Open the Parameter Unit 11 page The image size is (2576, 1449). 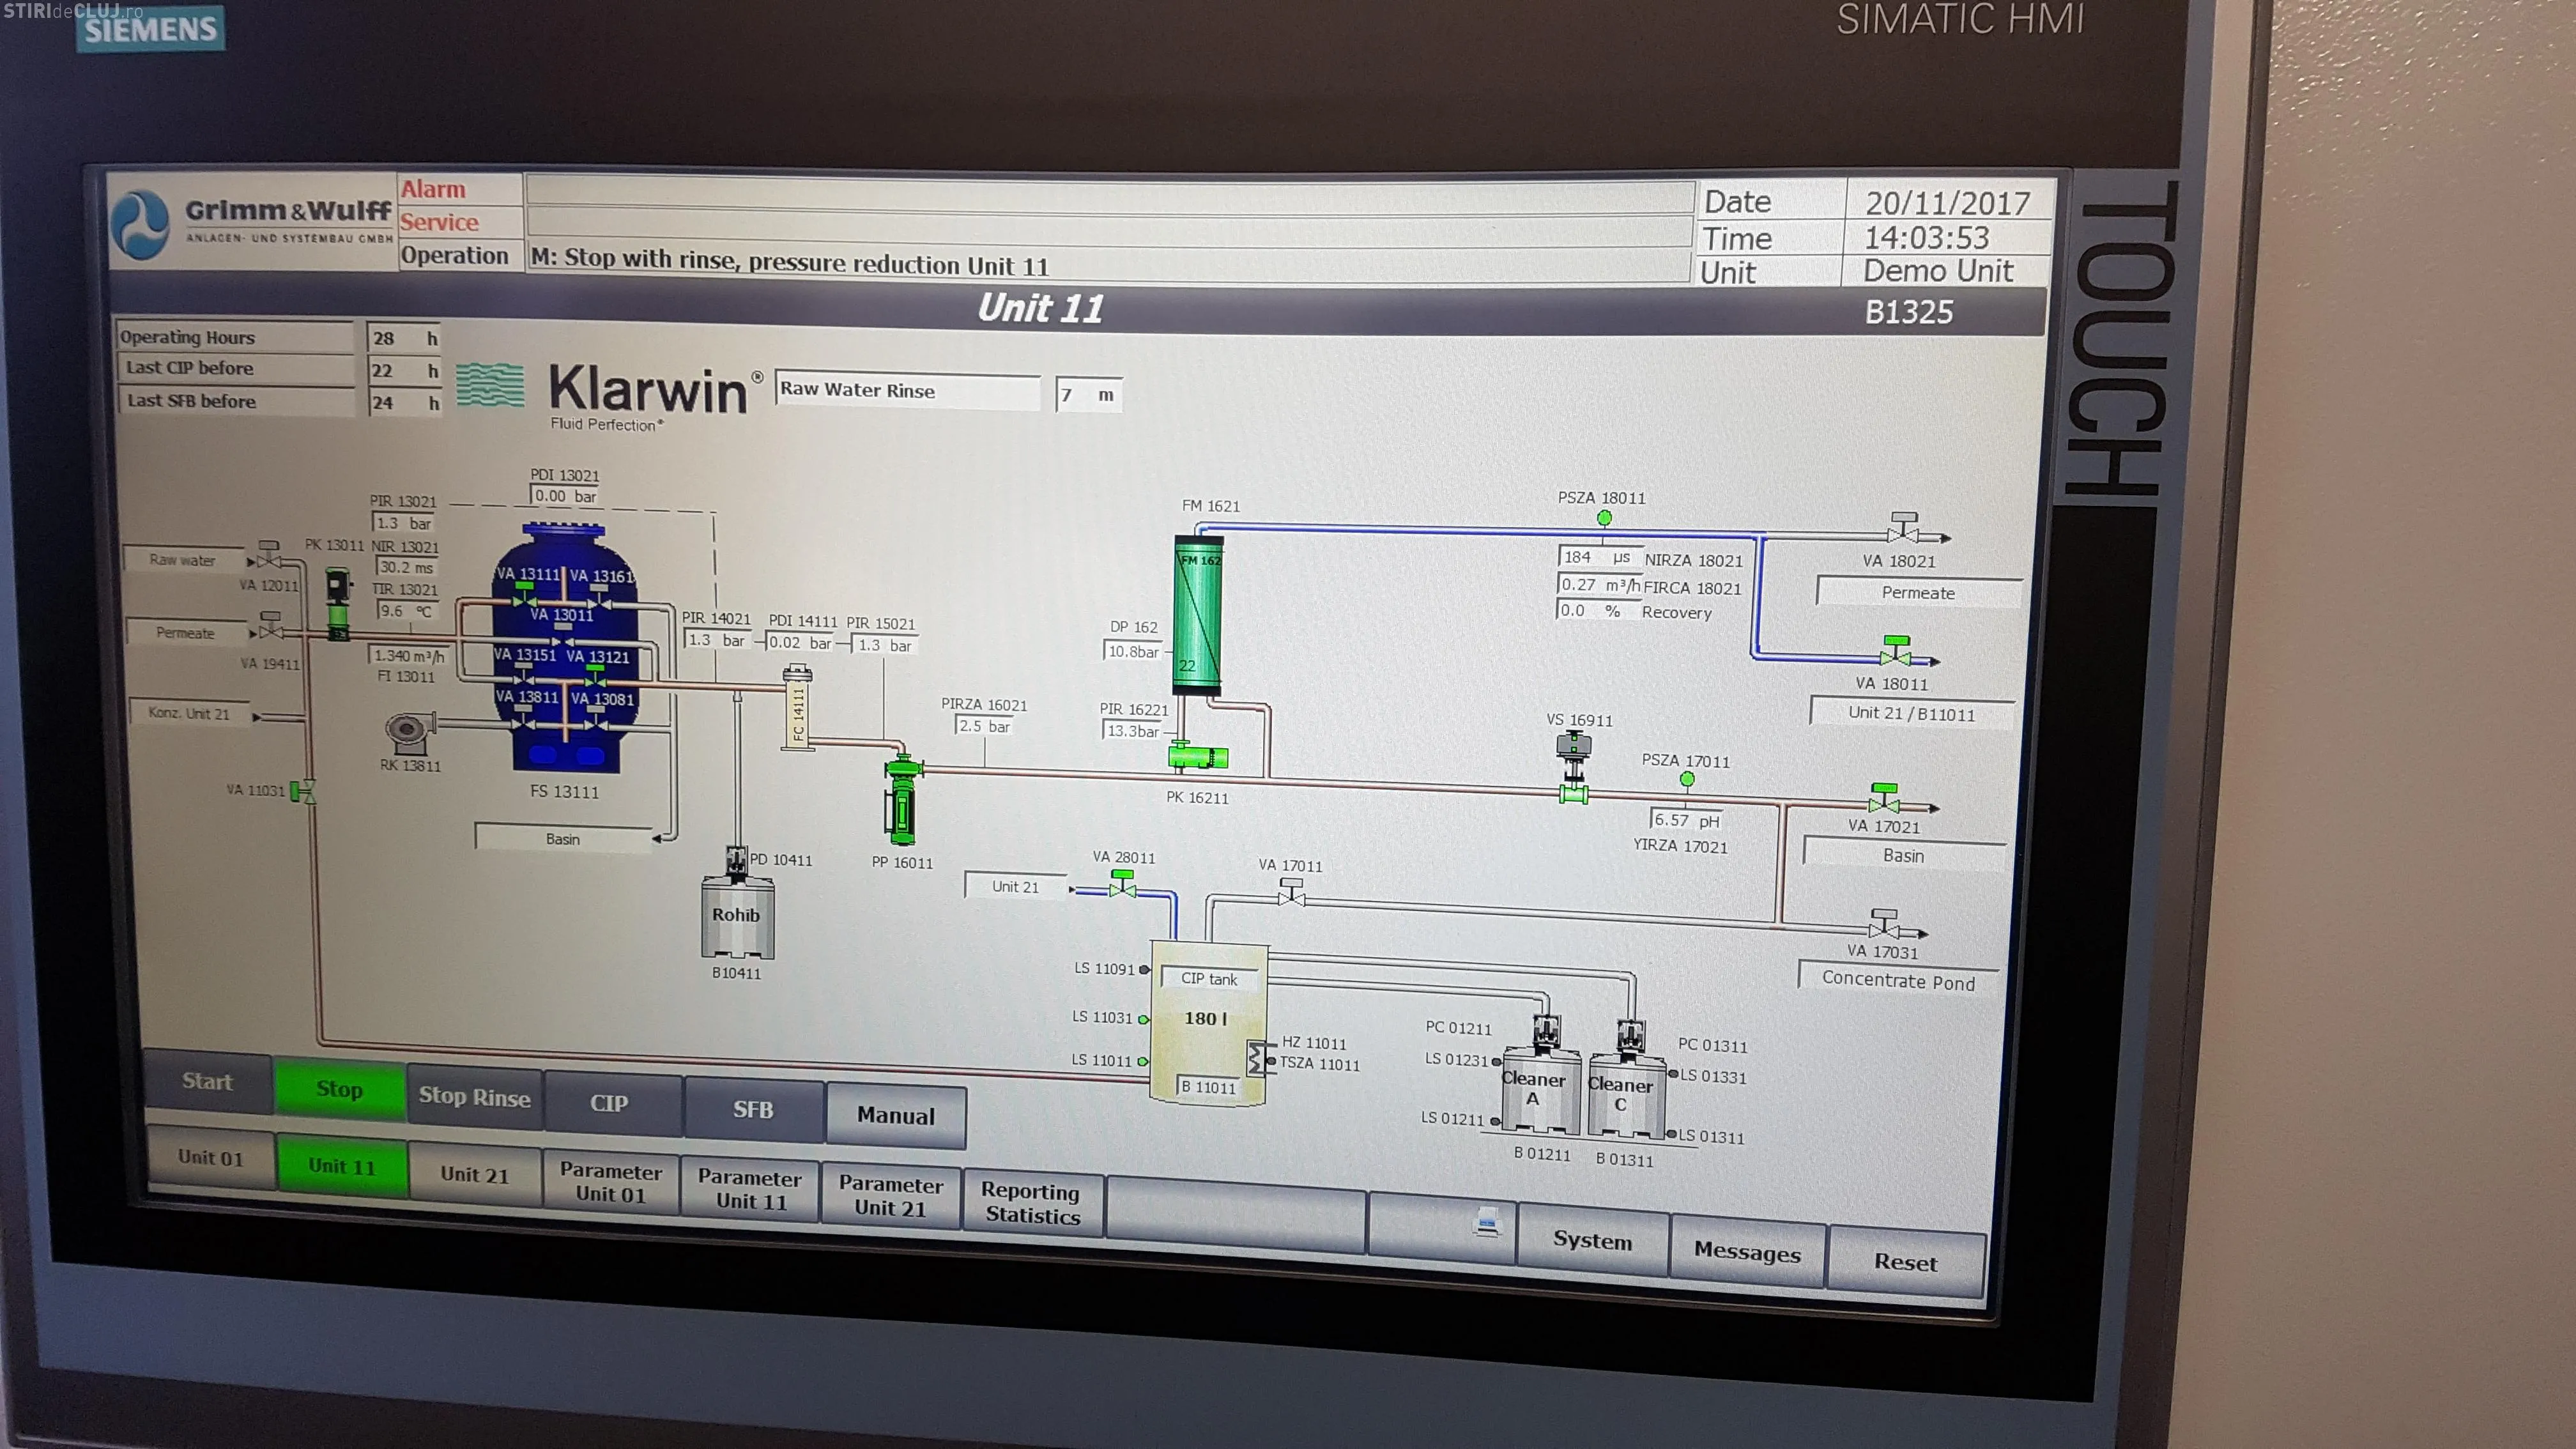click(750, 1189)
